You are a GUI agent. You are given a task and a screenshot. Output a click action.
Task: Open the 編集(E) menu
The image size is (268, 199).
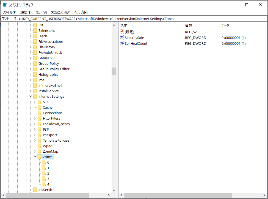pyautogui.click(x=26, y=12)
